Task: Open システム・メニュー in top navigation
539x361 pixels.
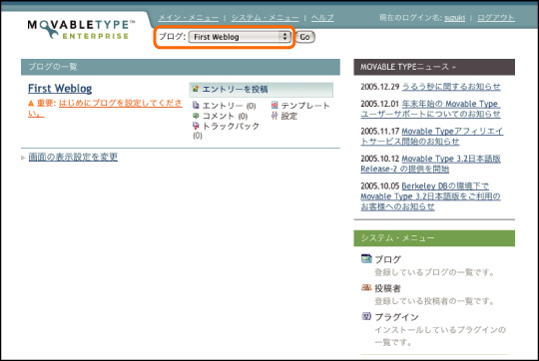Action: [x=266, y=18]
